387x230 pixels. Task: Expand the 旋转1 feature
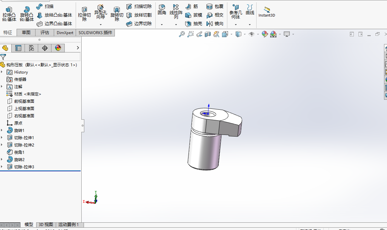2,130
